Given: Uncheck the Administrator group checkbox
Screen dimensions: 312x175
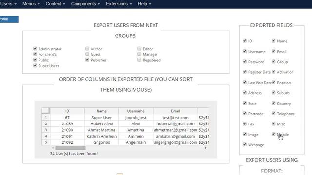Looking at the screenshot, I should [x=35, y=49].
